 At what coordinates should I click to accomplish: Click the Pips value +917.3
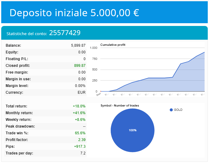(x=80, y=147)
